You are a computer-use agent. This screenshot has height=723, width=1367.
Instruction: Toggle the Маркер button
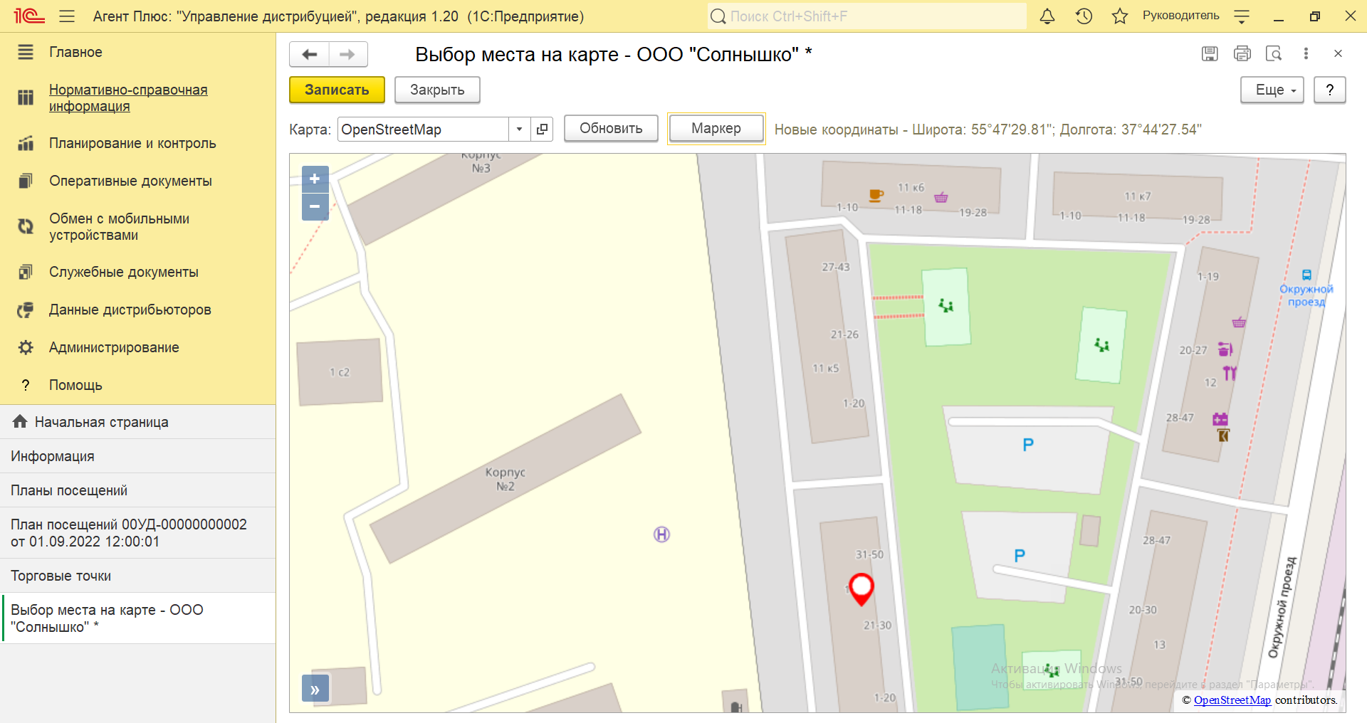(x=716, y=128)
